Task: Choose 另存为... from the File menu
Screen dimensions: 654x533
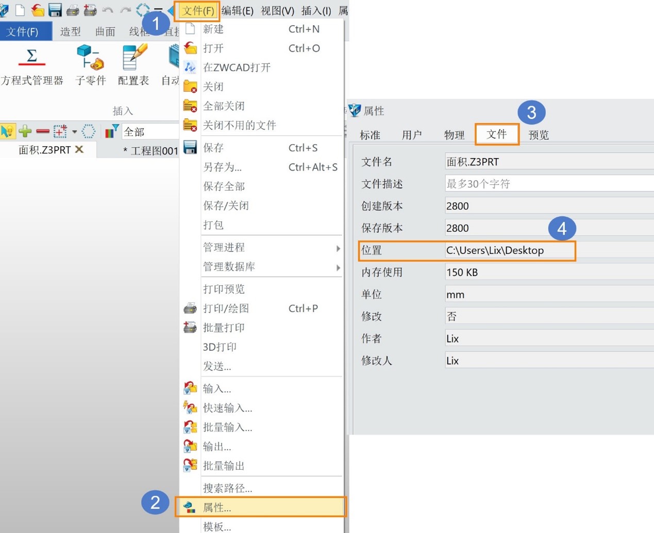Action: point(262,167)
